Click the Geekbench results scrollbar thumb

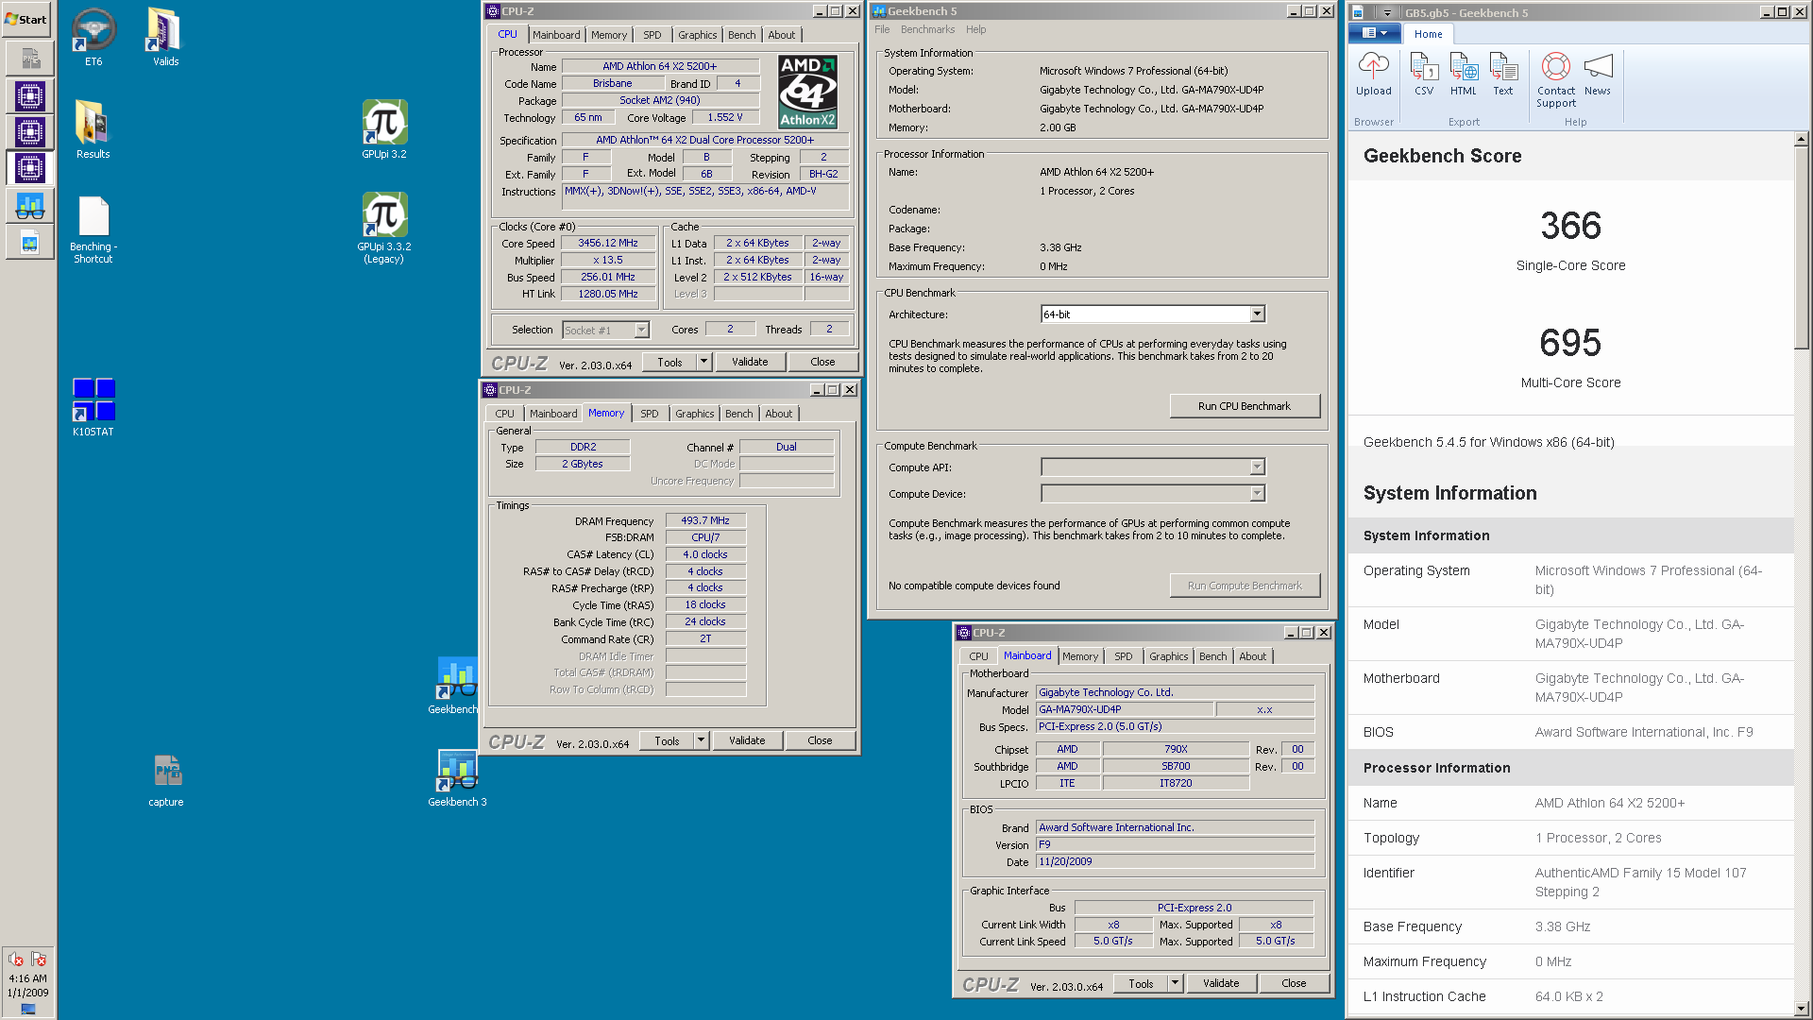pyautogui.click(x=1801, y=246)
